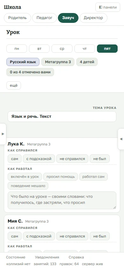Click the Метагруппа 3 chip in lesson header
The height and width of the screenshot is (268, 124).
pyautogui.click(x=58, y=62)
